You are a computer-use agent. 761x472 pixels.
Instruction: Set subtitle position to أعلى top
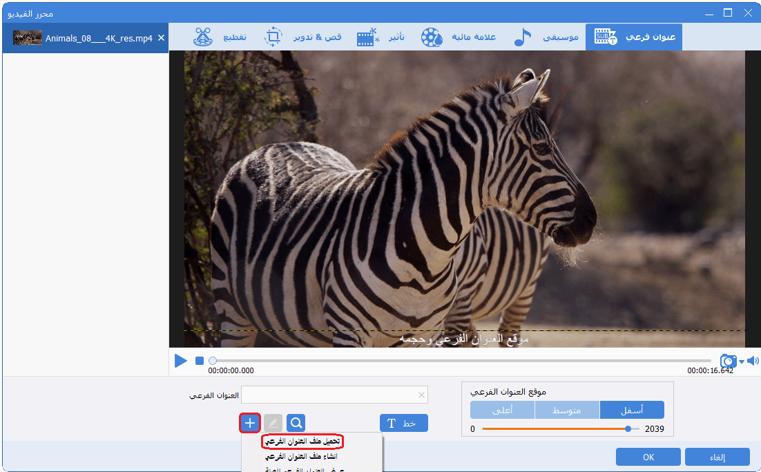[502, 410]
